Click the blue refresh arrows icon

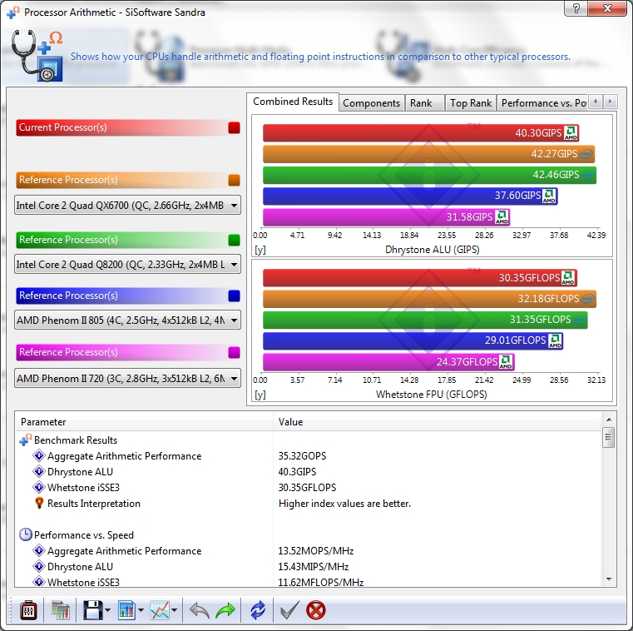click(258, 610)
